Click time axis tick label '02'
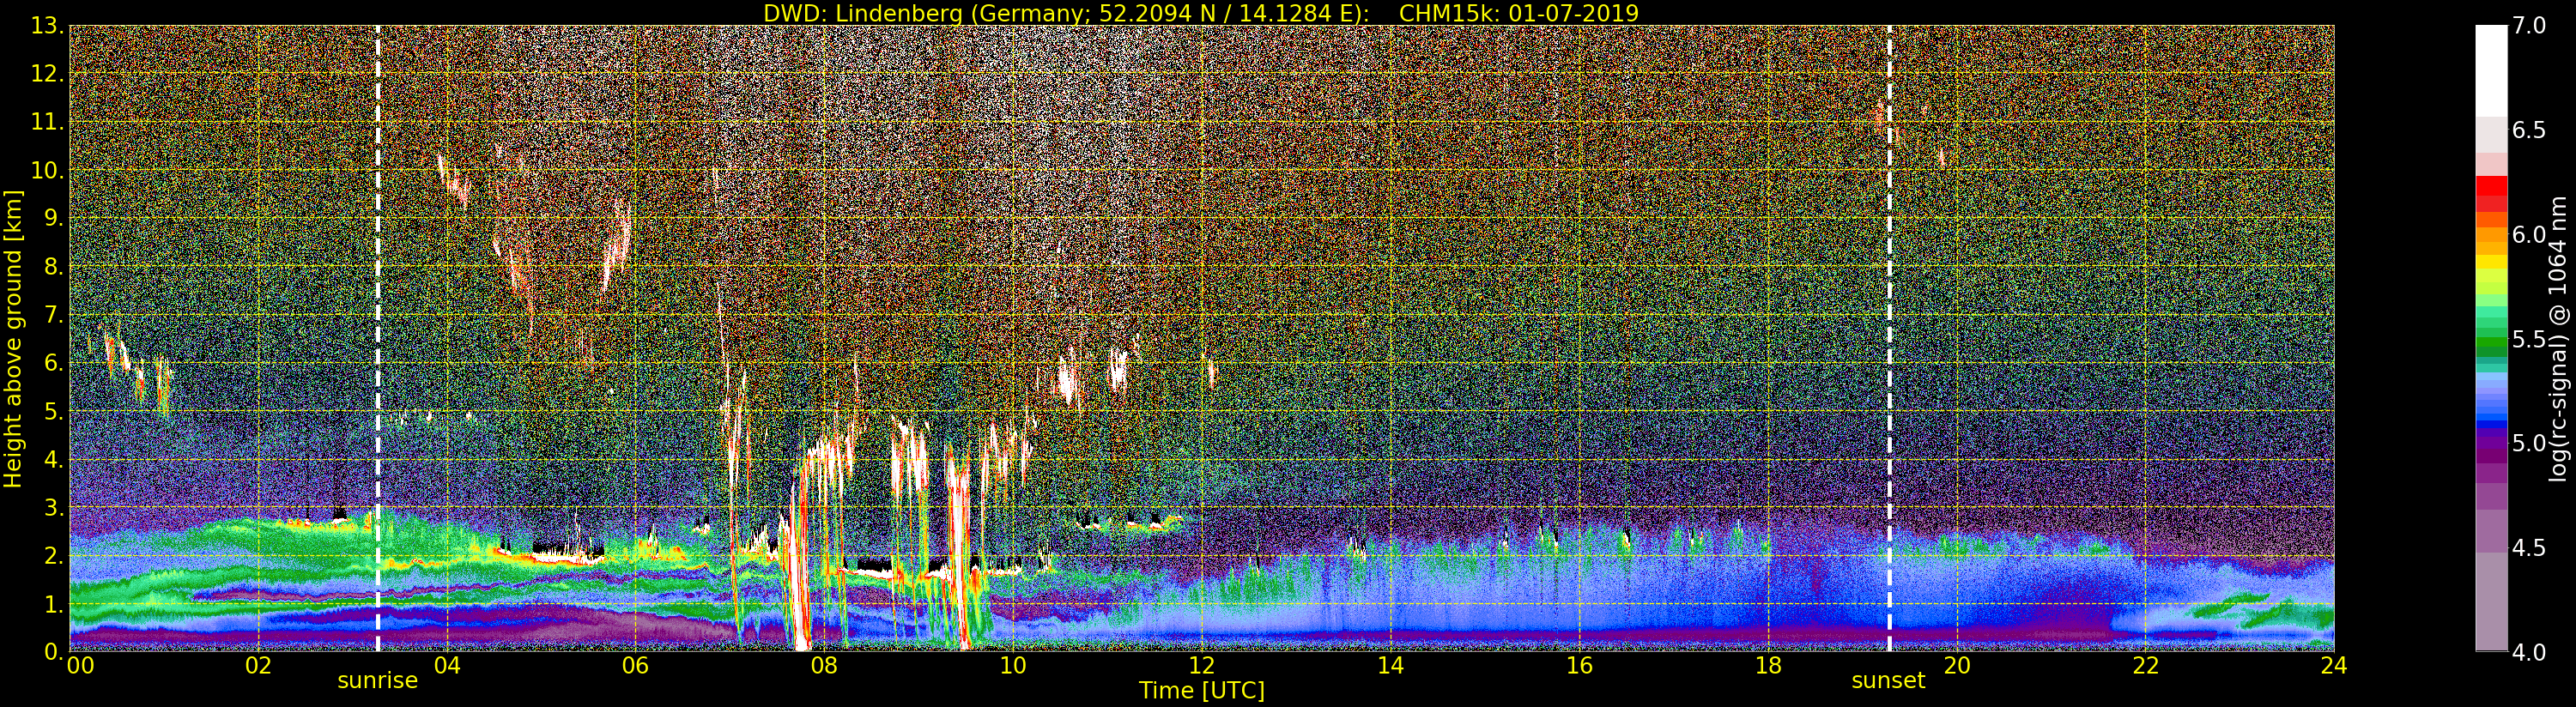The image size is (2576, 707). (258, 666)
